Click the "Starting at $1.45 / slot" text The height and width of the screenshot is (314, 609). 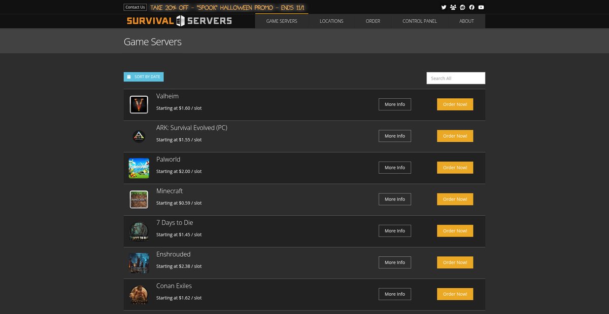[x=179, y=235]
